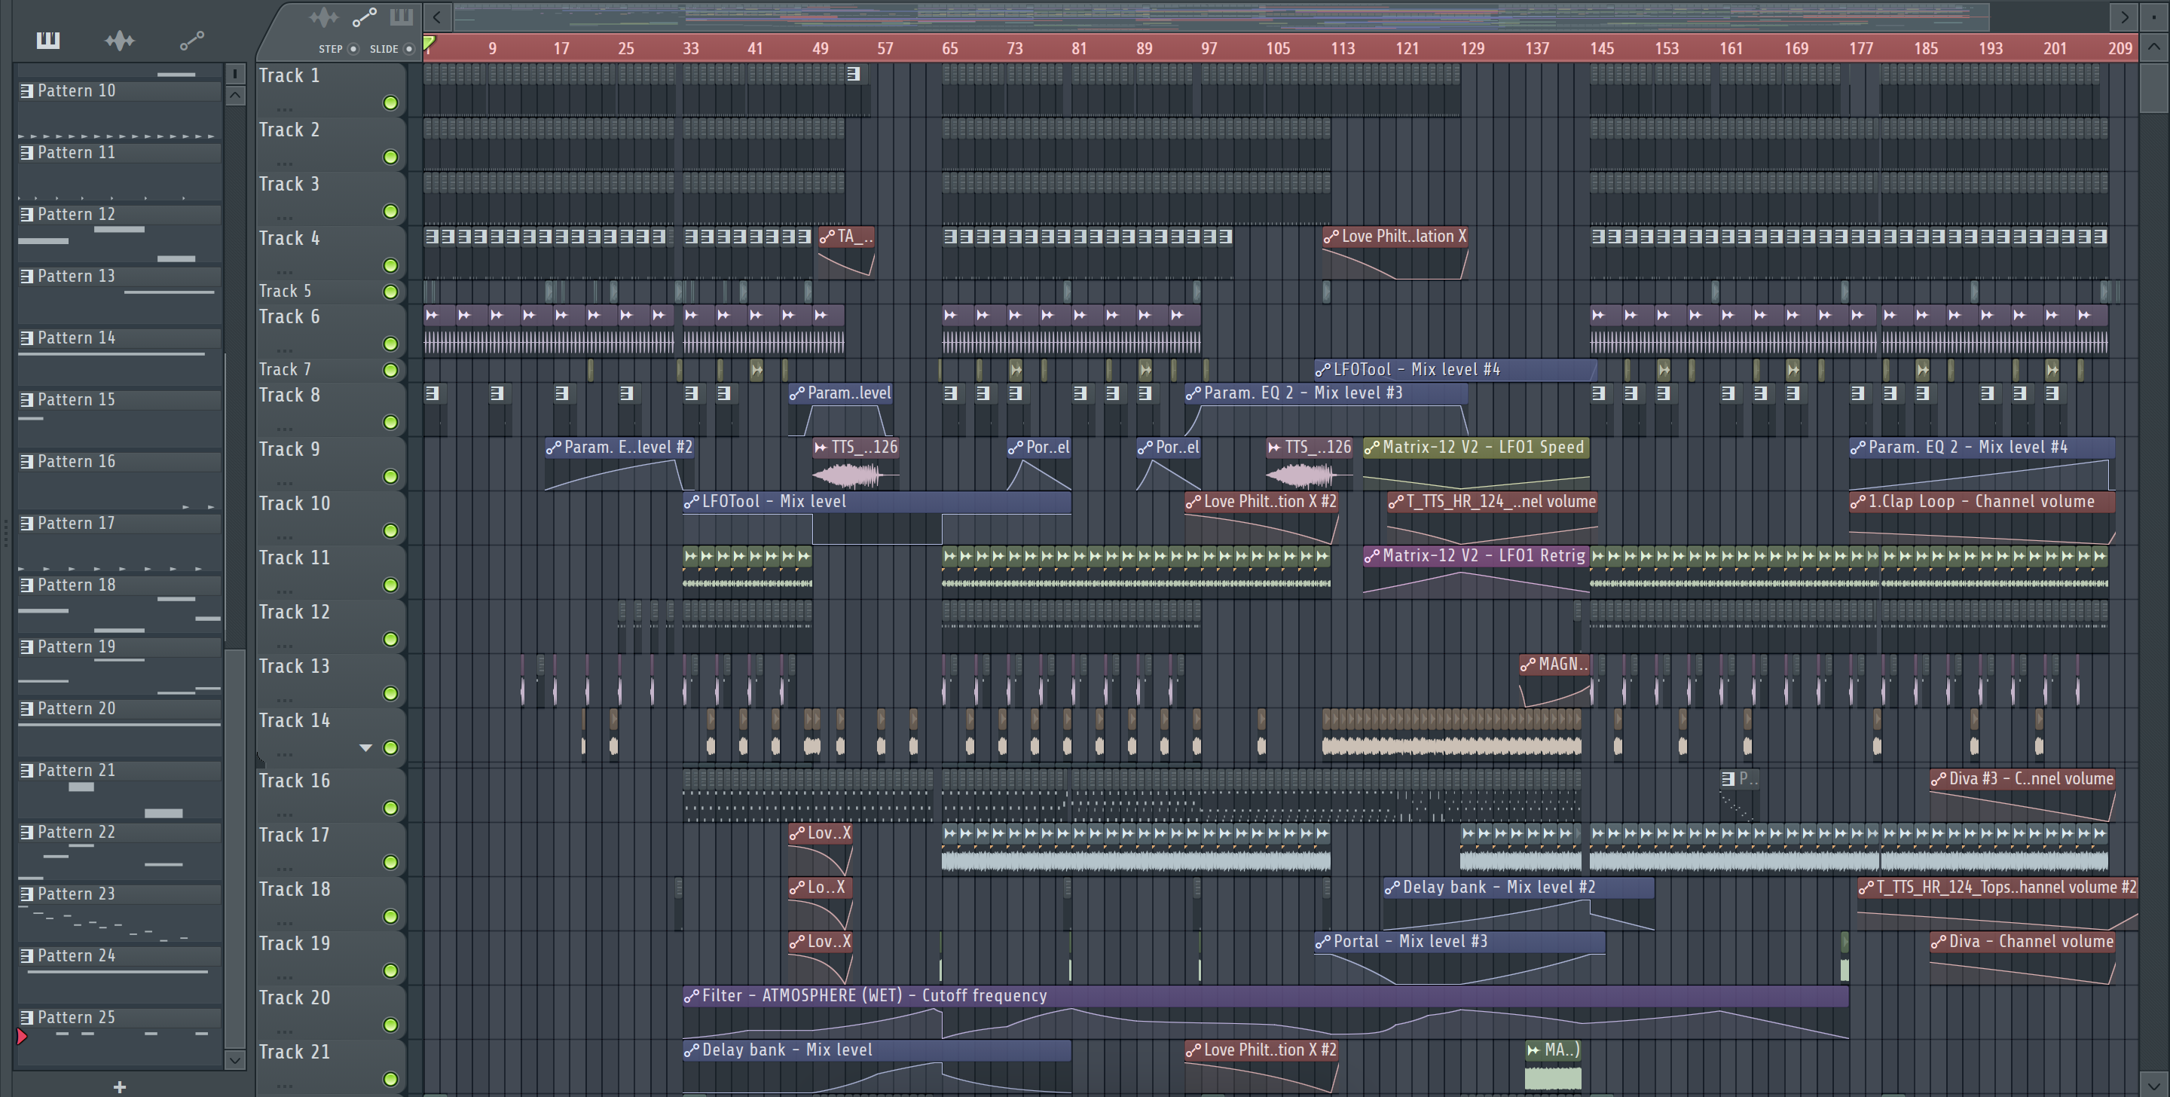Show audio clips in the picker panel
The height and width of the screenshot is (1097, 2170).
pos(120,40)
